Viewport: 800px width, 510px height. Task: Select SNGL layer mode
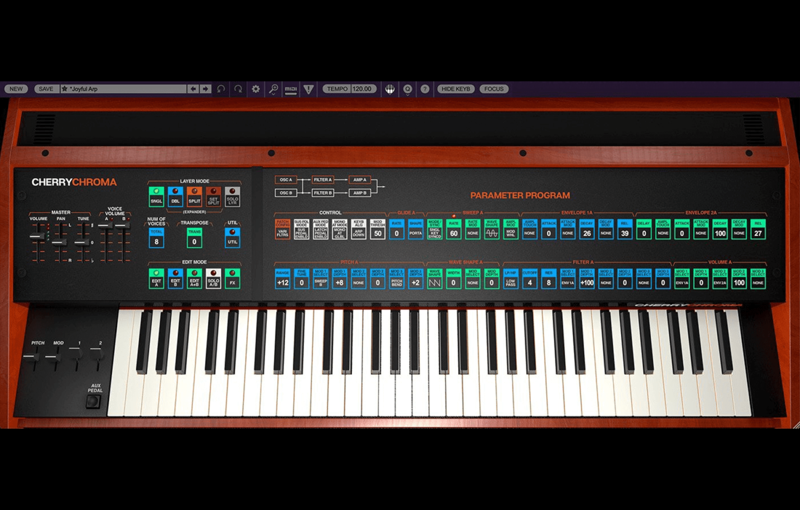tap(156, 197)
